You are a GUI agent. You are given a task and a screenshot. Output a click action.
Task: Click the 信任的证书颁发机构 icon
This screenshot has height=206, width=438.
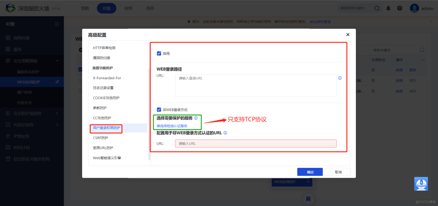click(x=8, y=159)
